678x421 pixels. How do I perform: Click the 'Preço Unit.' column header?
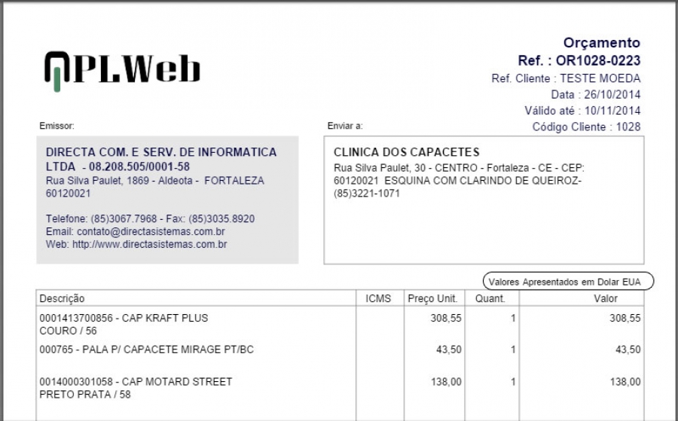432,299
